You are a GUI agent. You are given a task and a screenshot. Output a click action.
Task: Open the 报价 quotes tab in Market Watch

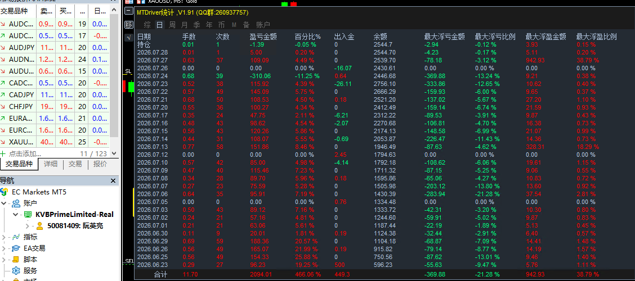(x=100, y=164)
